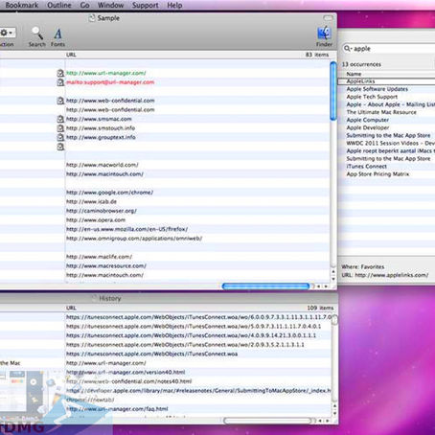Open the Support menu
The image size is (435, 435).
click(x=146, y=5)
